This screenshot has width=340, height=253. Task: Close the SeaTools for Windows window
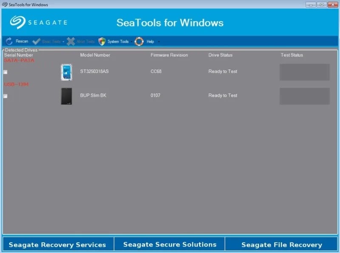pyautogui.click(x=333, y=5)
